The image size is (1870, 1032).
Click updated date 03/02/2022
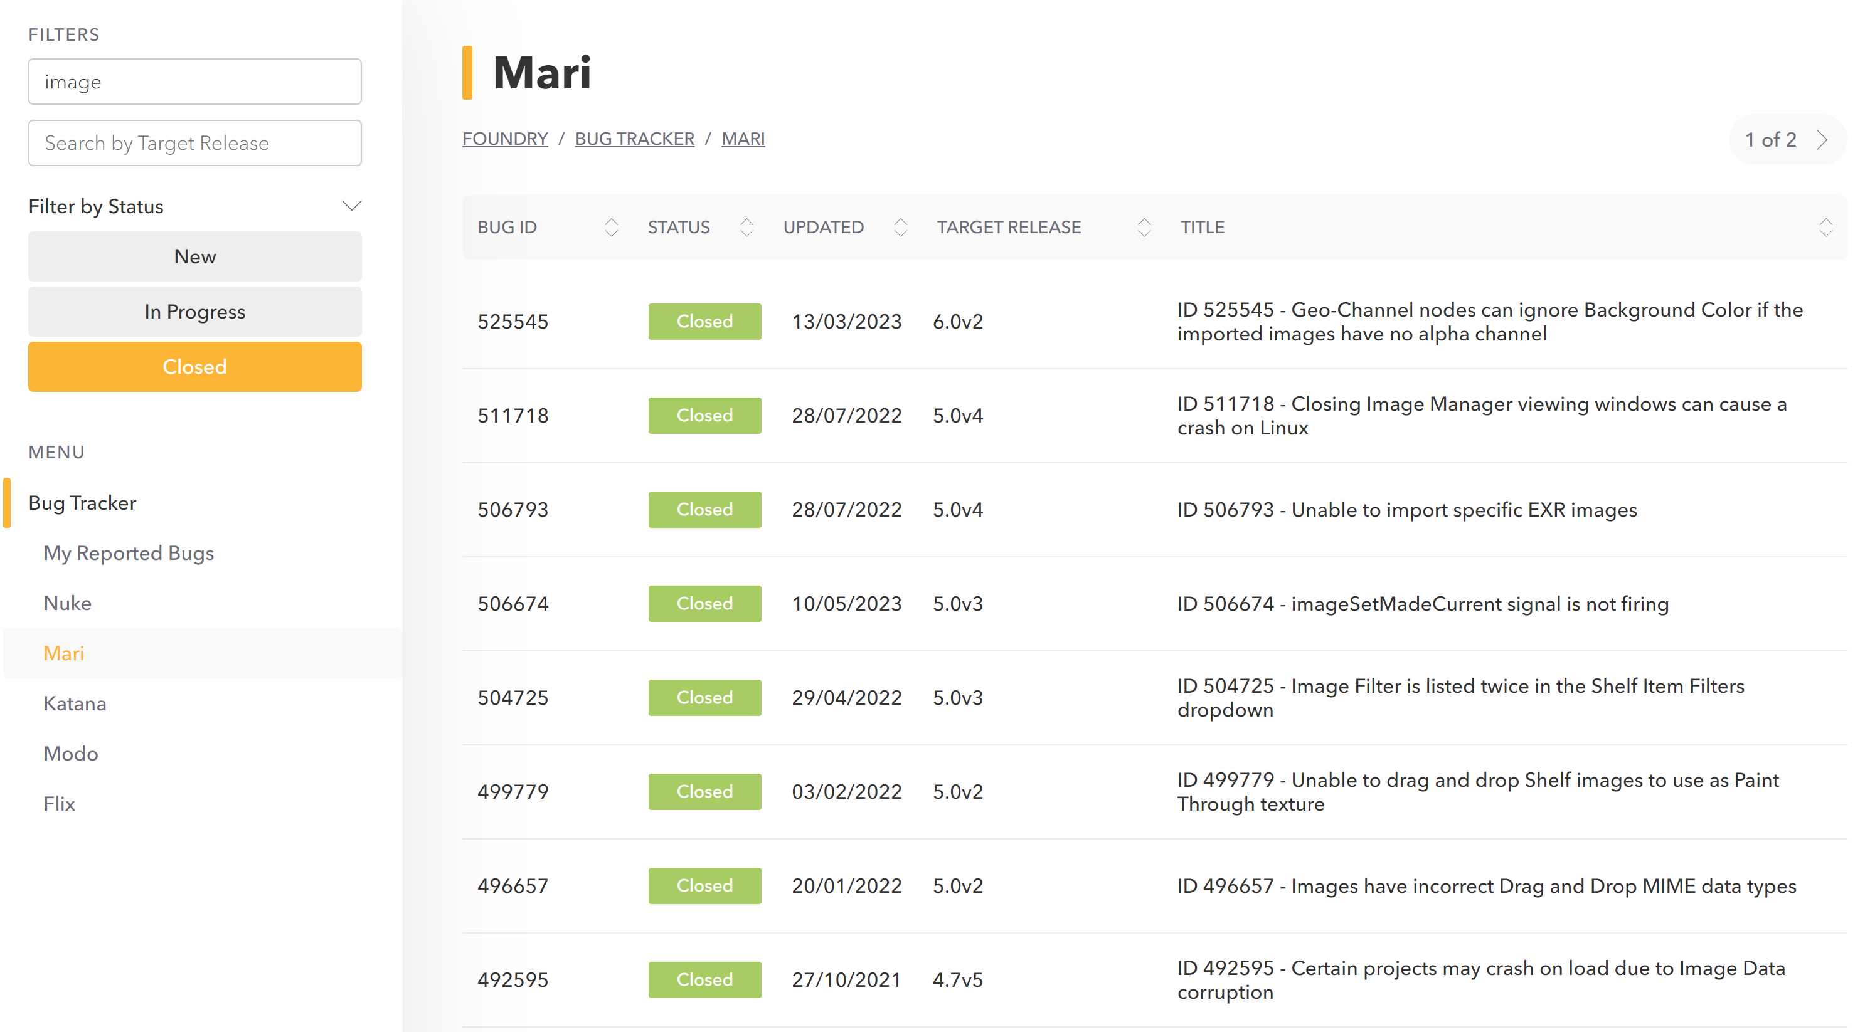coord(846,791)
